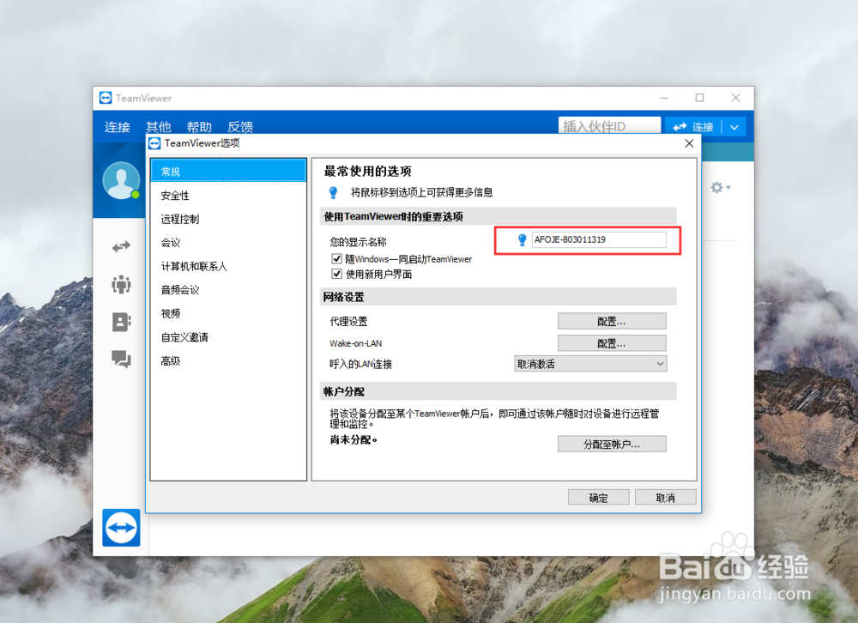Open the Chat bubbles sidebar icon
858x623 pixels.
(x=121, y=360)
